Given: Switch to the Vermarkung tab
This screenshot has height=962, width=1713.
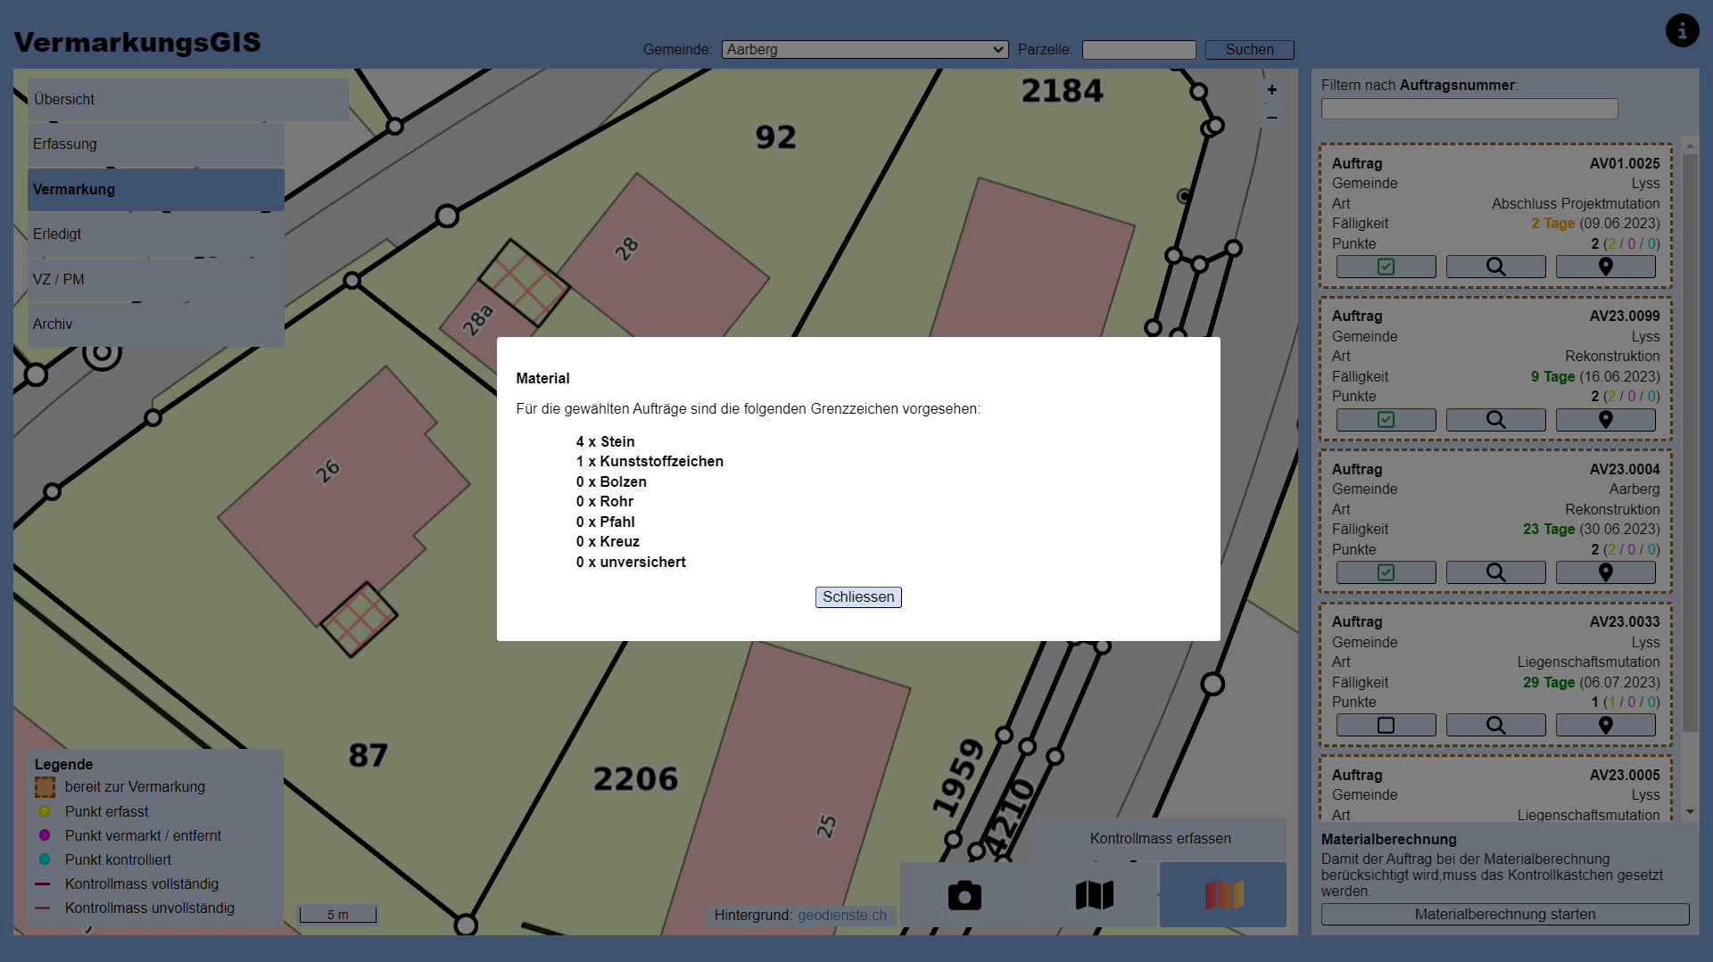Looking at the screenshot, I should pyautogui.click(x=155, y=189).
